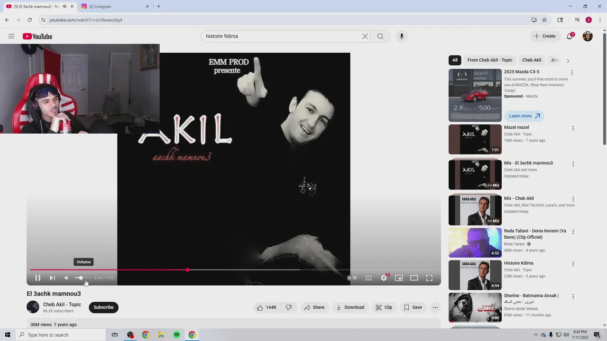Select the All filter chip

click(x=455, y=60)
